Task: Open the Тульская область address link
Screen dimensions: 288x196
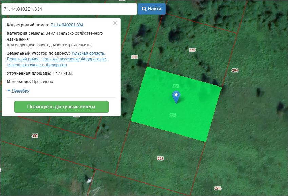Action: tap(88, 53)
